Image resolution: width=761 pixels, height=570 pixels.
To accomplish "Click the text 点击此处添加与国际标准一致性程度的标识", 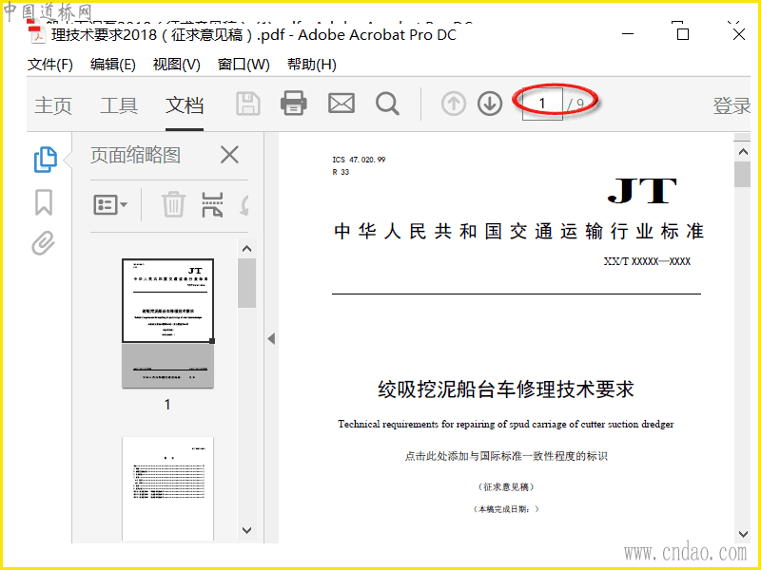I will 506,456.
